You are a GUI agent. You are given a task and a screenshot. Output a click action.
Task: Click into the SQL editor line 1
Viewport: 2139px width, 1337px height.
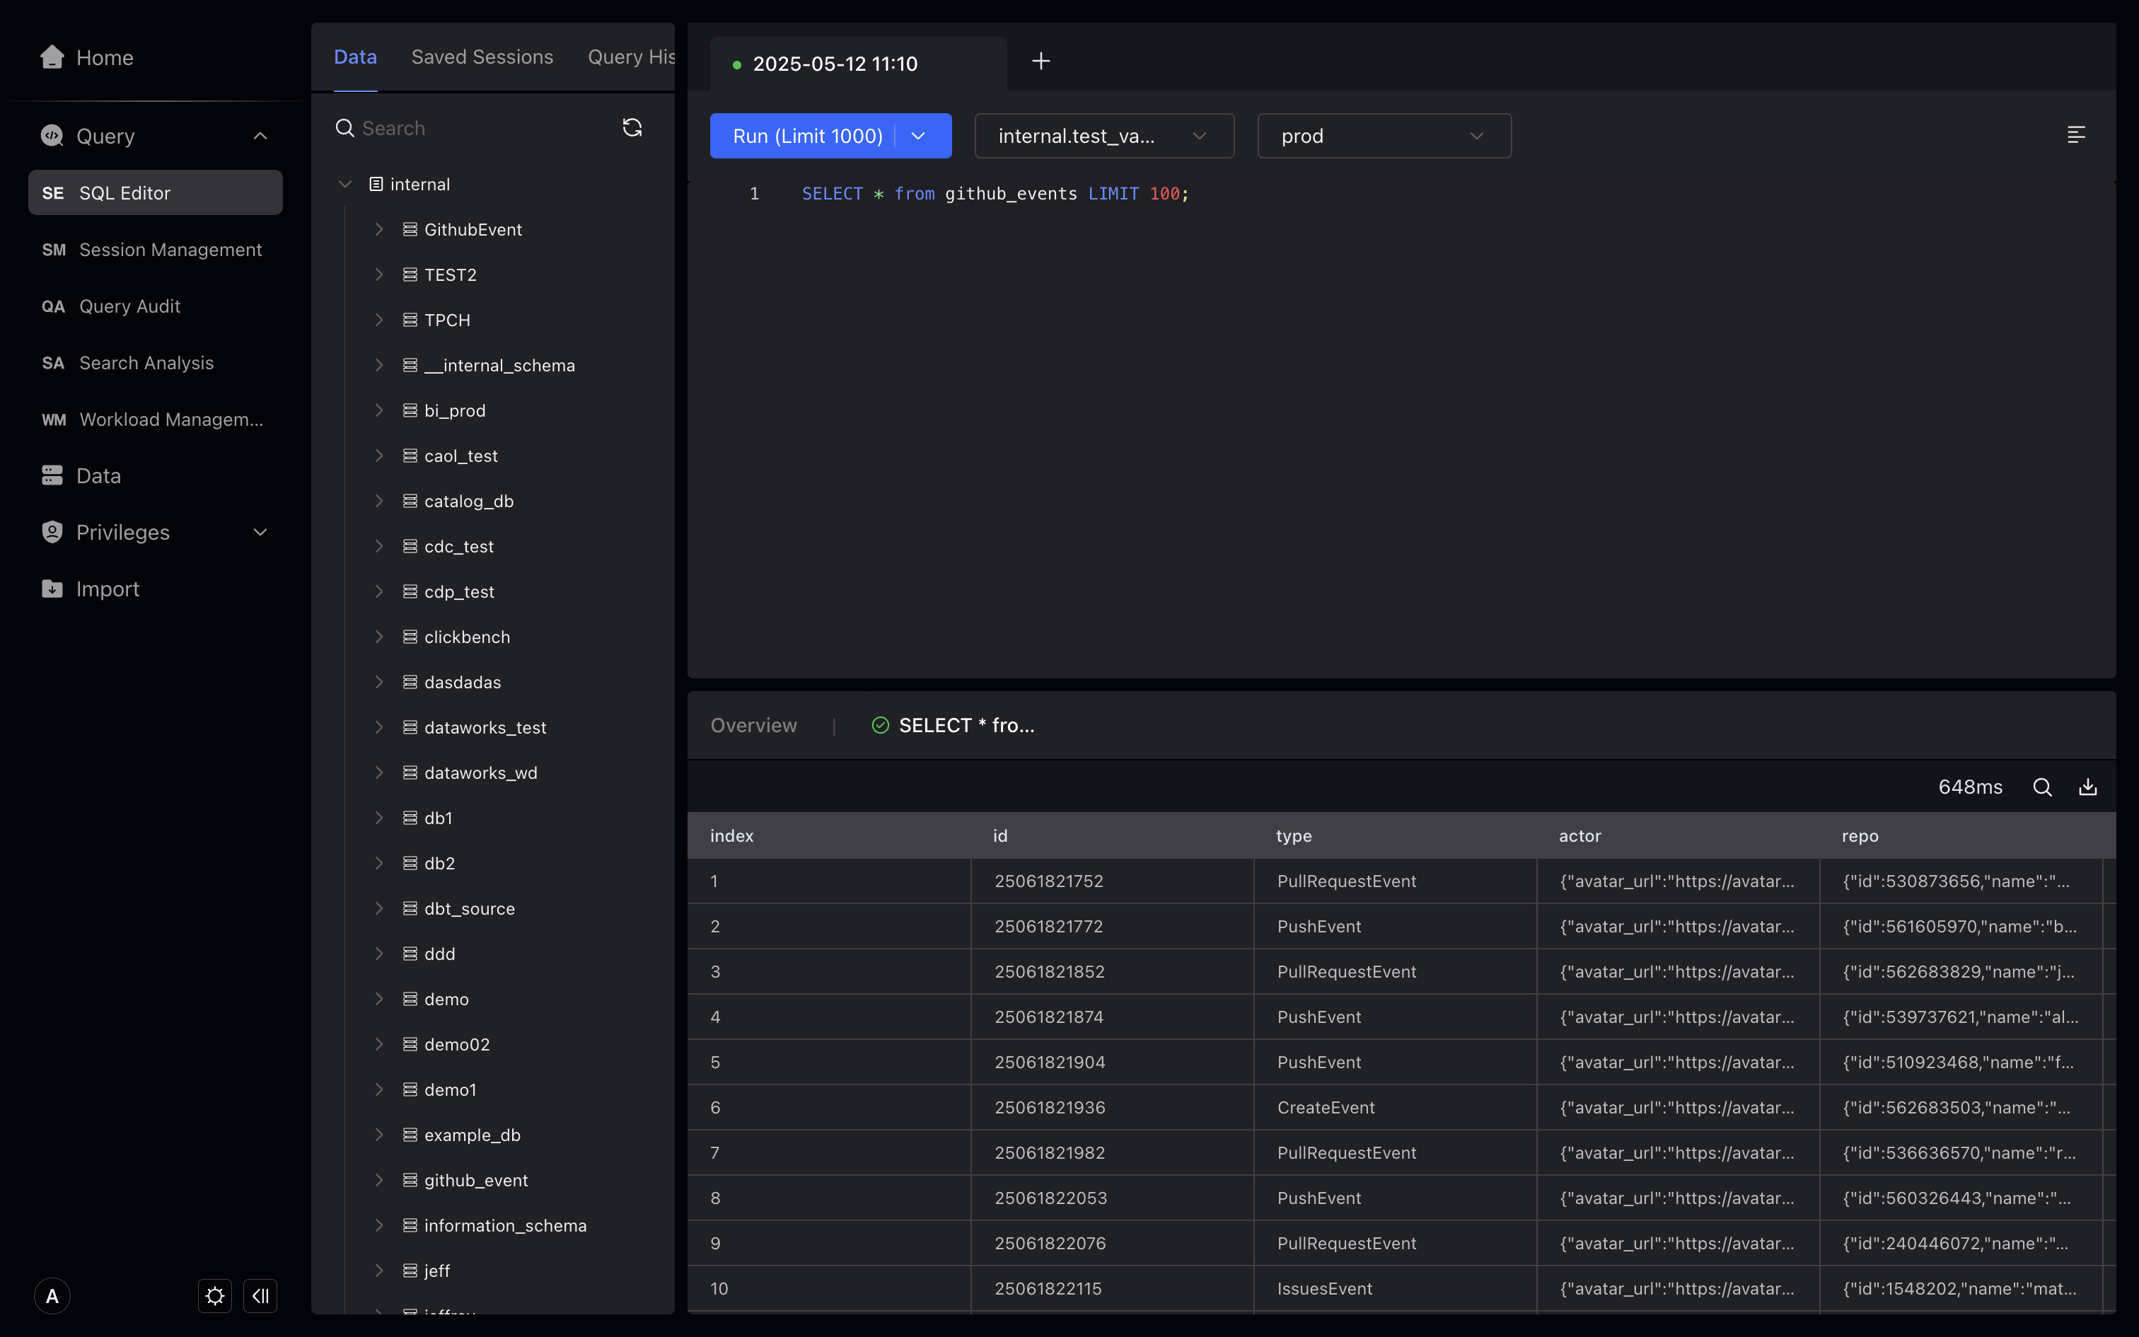tap(995, 194)
